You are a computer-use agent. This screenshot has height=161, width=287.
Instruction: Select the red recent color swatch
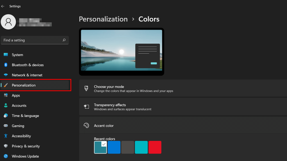(155, 147)
